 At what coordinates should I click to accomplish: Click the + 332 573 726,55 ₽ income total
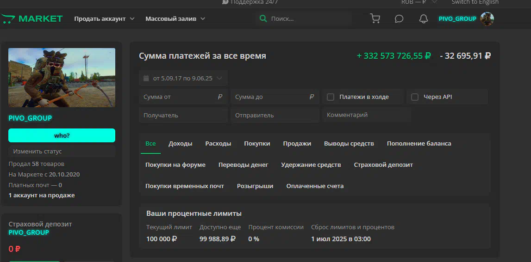point(394,56)
